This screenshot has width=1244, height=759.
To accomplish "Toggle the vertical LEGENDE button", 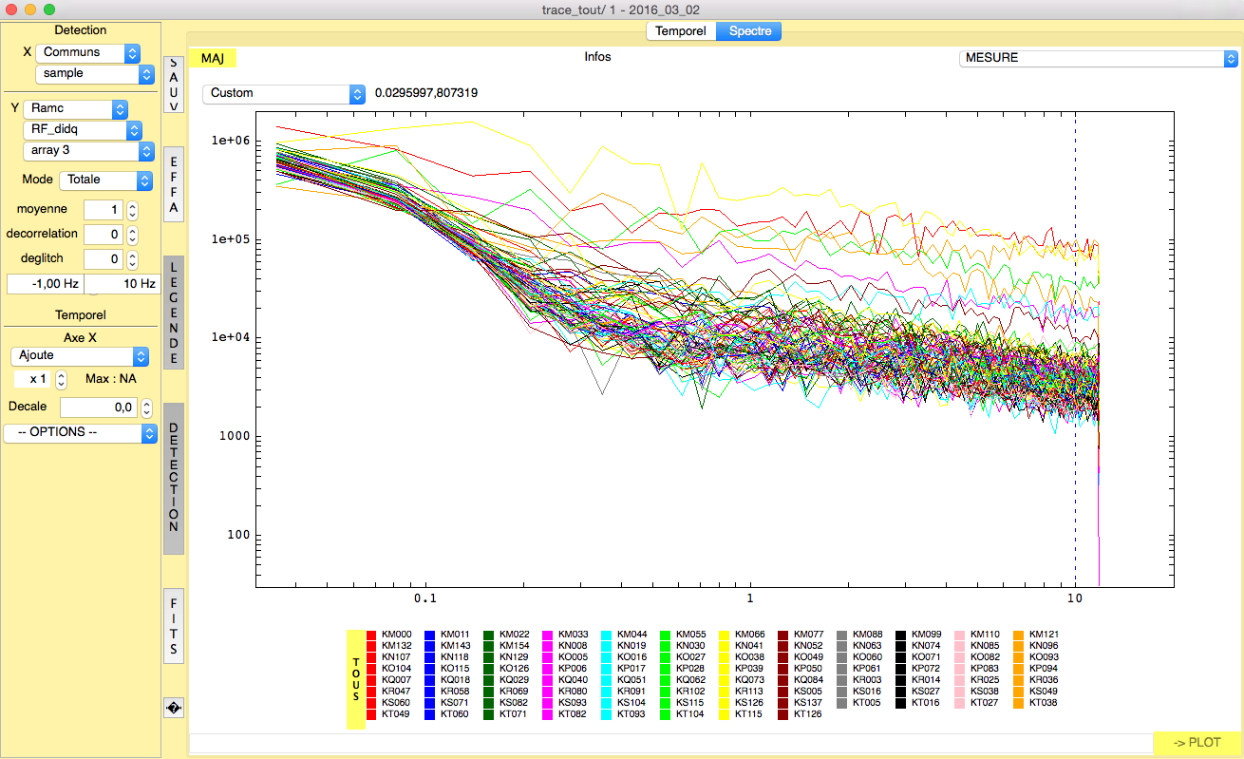I will coord(174,313).
